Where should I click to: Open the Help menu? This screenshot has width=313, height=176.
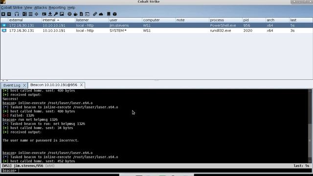tap(71, 8)
